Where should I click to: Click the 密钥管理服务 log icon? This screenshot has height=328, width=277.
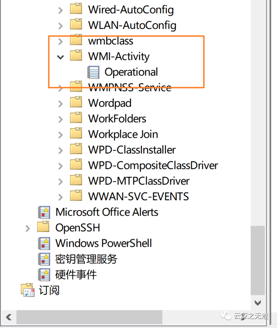[x=44, y=259]
